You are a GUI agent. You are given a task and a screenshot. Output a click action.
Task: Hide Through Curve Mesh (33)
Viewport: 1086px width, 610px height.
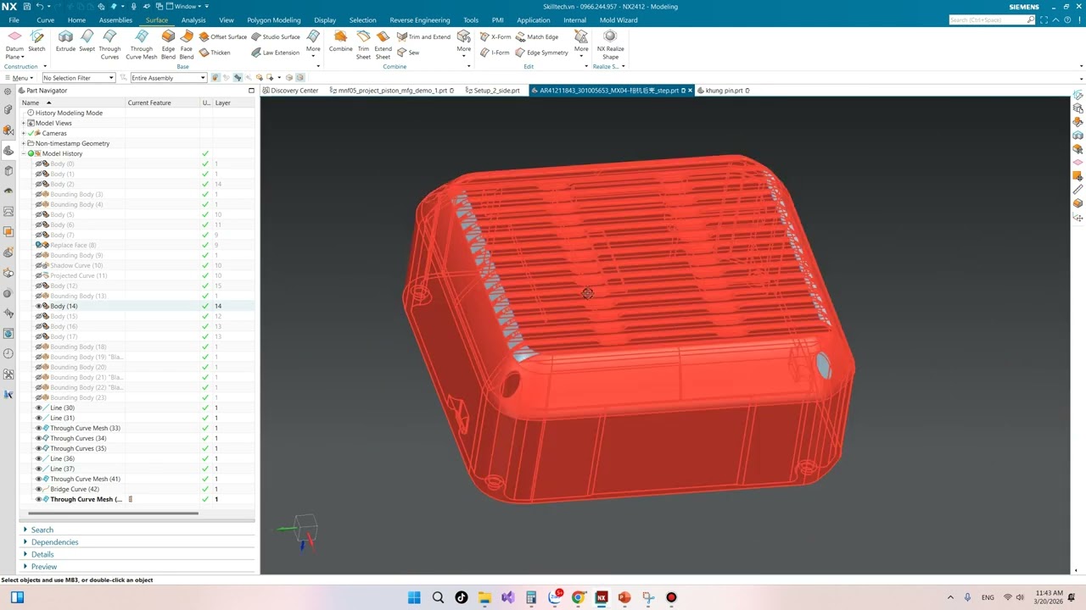pyautogui.click(x=38, y=428)
